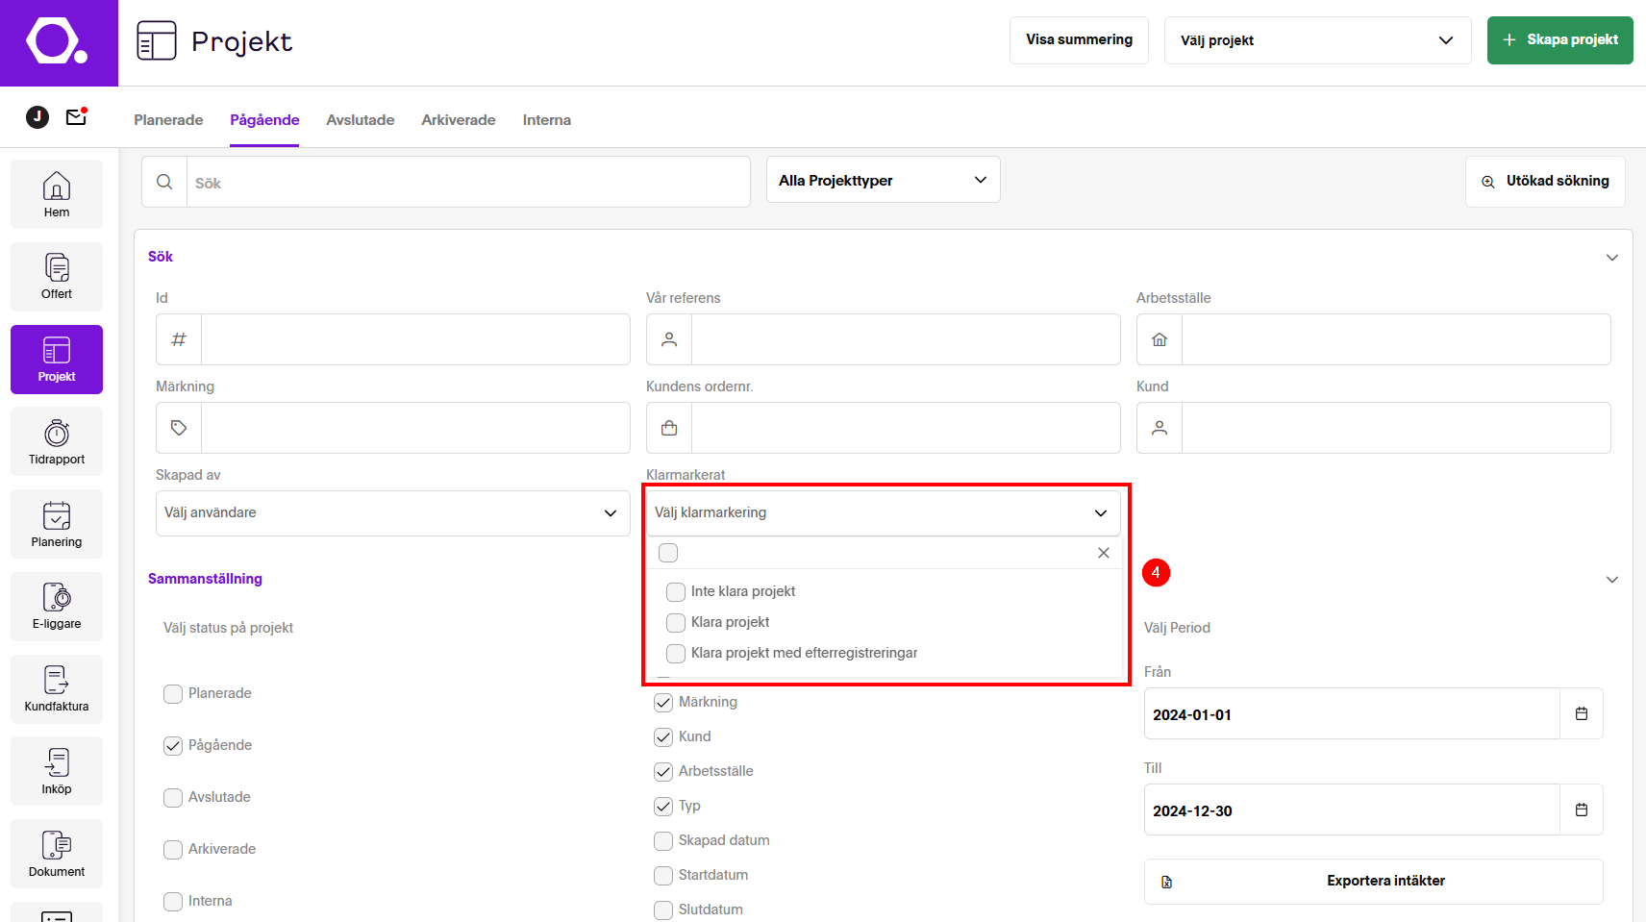Image resolution: width=1646 pixels, height=922 pixels.
Task: Check the Arkiverade status checkbox
Action: point(173,850)
